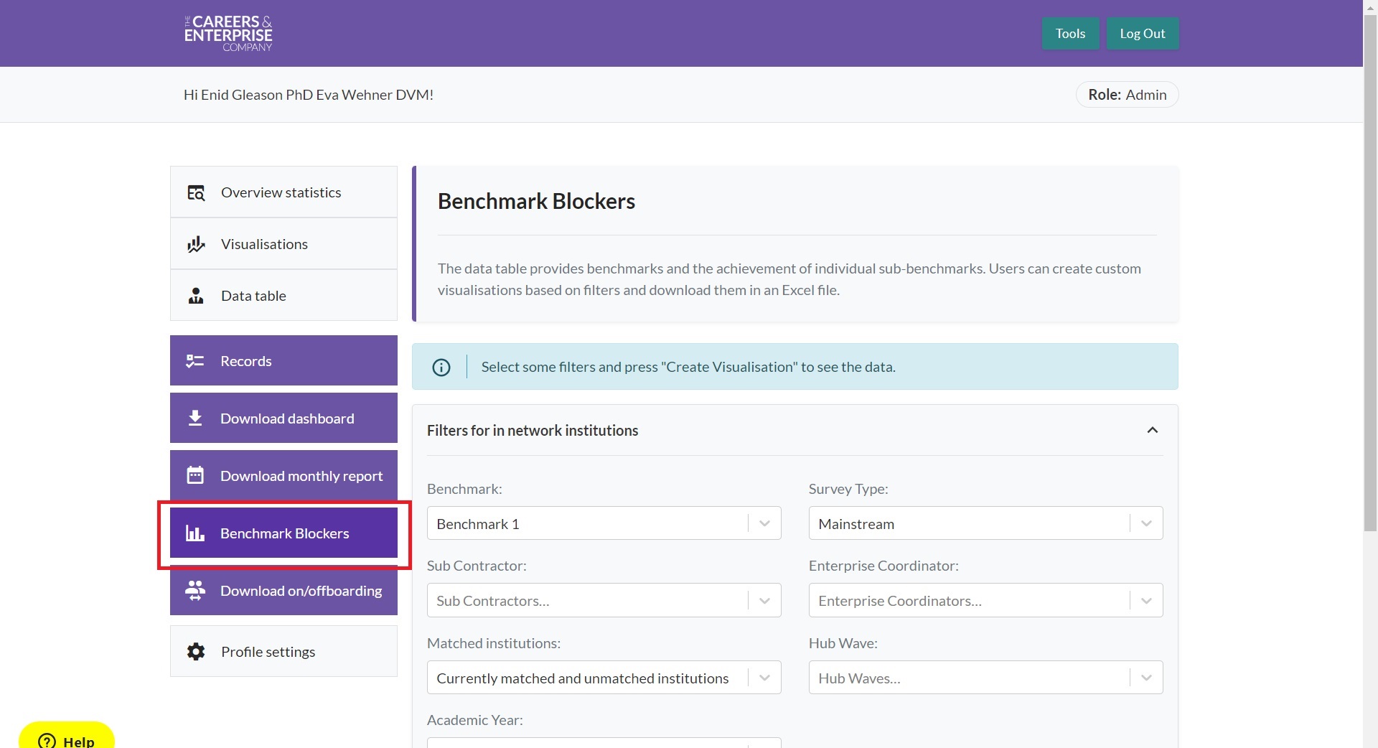Expand the Matched institutions dropdown
This screenshot has width=1378, height=748.
tap(604, 678)
